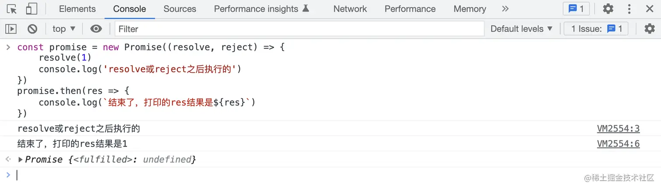This screenshot has height=189, width=661.
Task: Open the three-dot customize DevTools menu
Action: [630, 9]
